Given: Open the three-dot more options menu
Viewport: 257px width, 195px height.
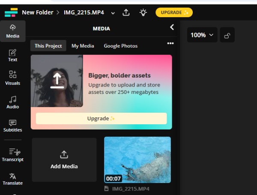Looking at the screenshot, I should click(x=170, y=43).
